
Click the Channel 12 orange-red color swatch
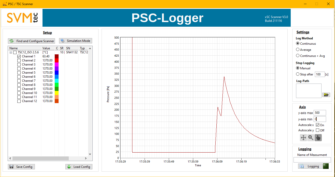[x=57, y=101]
